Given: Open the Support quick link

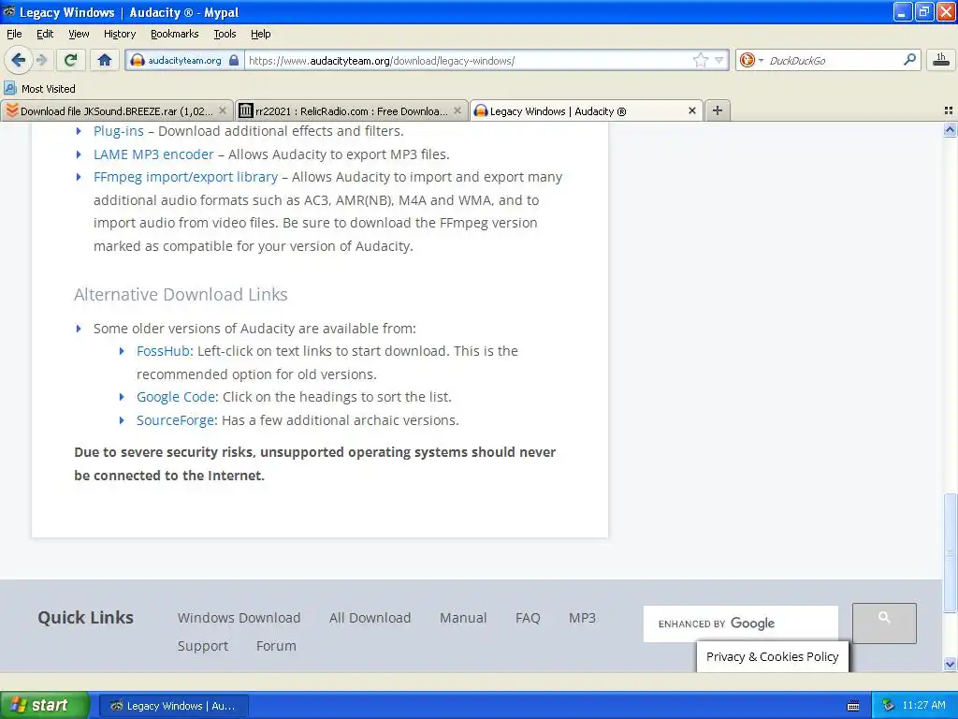Looking at the screenshot, I should point(203,646).
